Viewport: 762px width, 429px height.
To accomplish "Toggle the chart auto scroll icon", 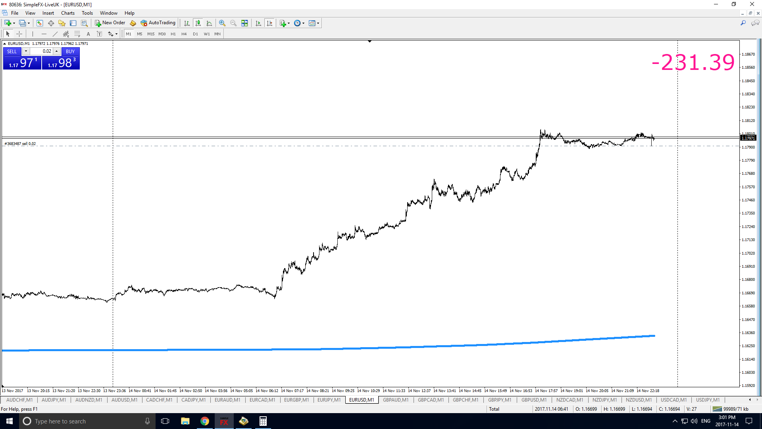I will 258,23.
